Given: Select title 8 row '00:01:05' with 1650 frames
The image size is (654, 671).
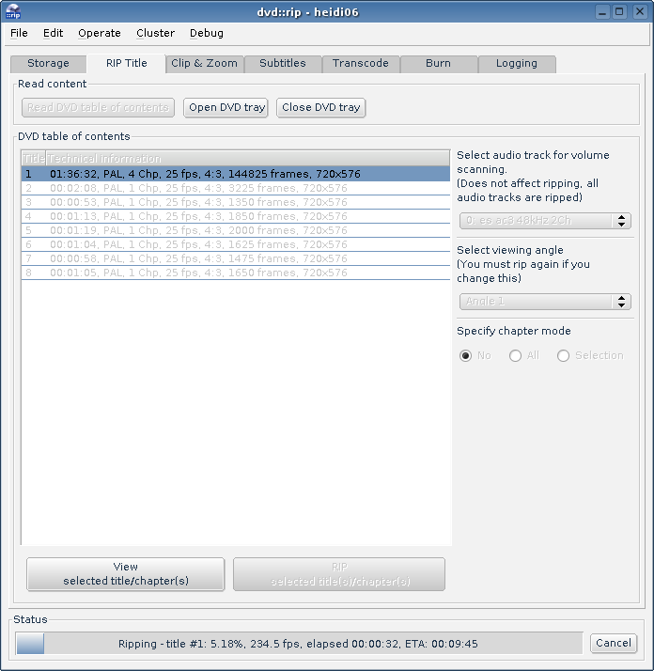Looking at the screenshot, I should coord(236,273).
